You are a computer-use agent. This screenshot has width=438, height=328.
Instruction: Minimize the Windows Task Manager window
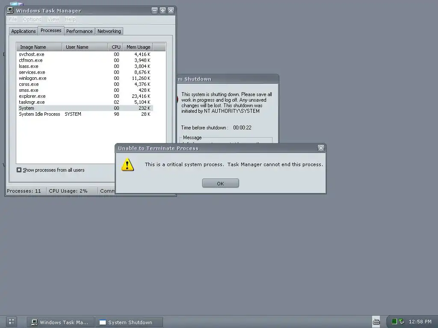154,11
